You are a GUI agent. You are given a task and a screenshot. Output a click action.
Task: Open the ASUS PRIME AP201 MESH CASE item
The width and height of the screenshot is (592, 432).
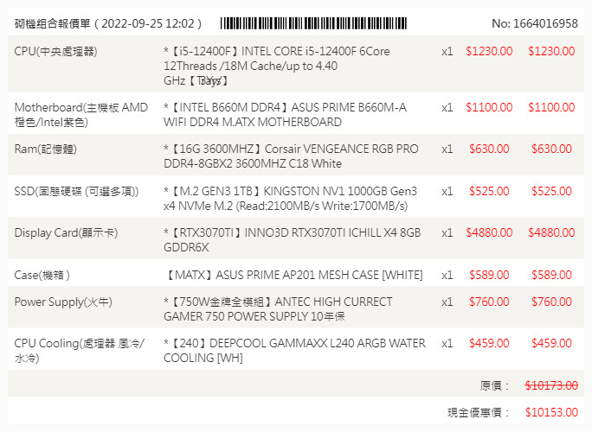(x=293, y=275)
